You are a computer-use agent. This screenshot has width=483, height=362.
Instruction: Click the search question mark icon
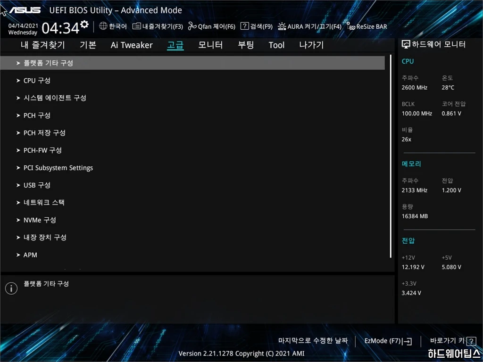point(244,26)
